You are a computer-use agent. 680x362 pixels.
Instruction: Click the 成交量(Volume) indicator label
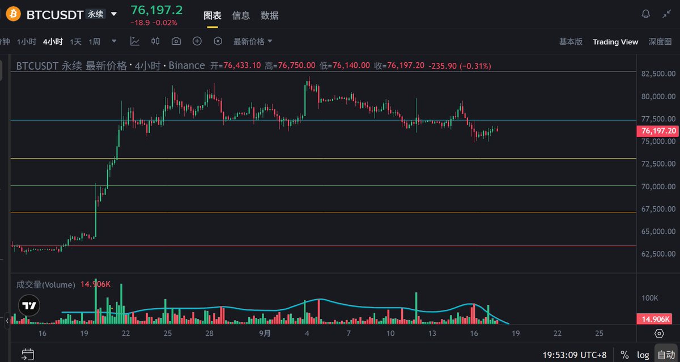tap(46, 285)
